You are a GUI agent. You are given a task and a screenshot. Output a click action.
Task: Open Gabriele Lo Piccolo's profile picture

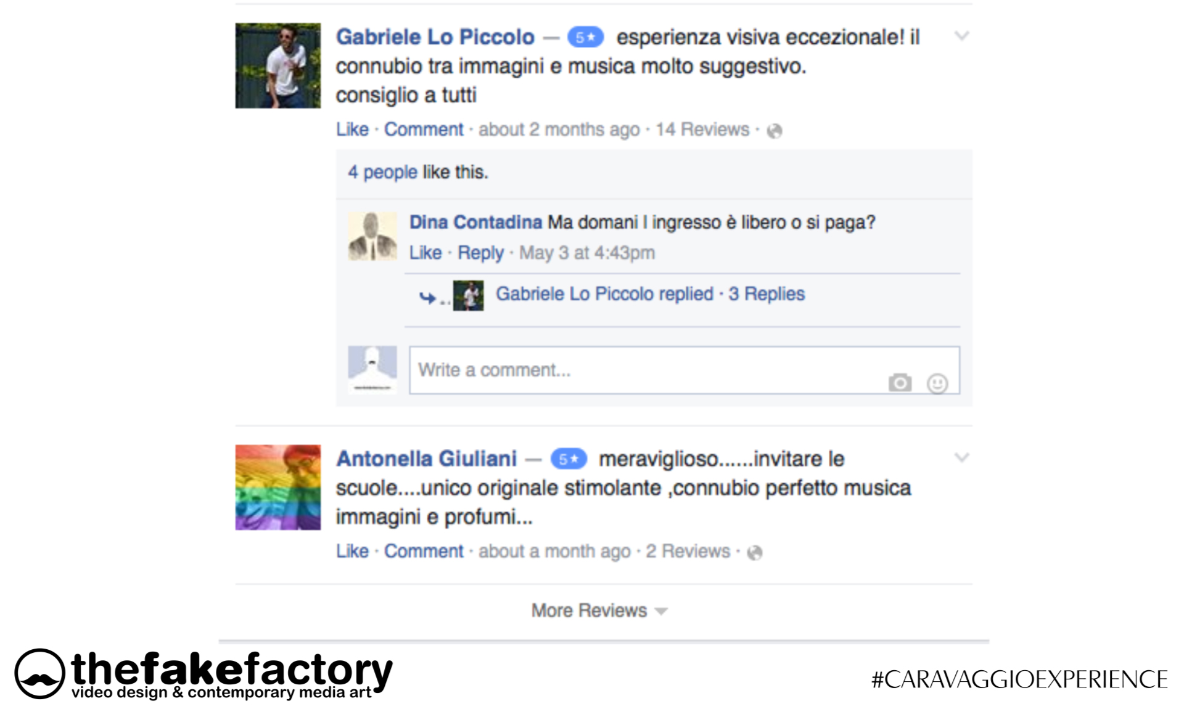coord(278,66)
